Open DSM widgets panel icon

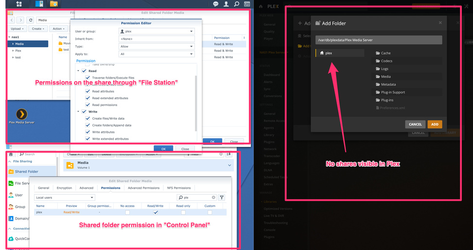pos(247,4)
